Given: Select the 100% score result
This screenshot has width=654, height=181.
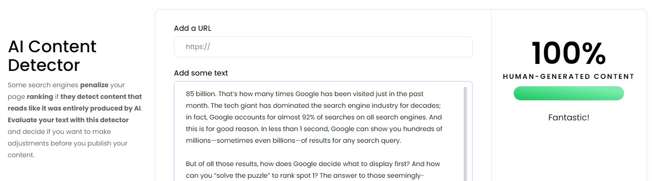Looking at the screenshot, I should click(569, 53).
